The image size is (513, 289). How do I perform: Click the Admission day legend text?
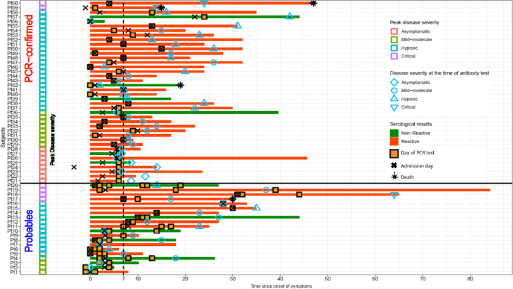pyautogui.click(x=417, y=166)
